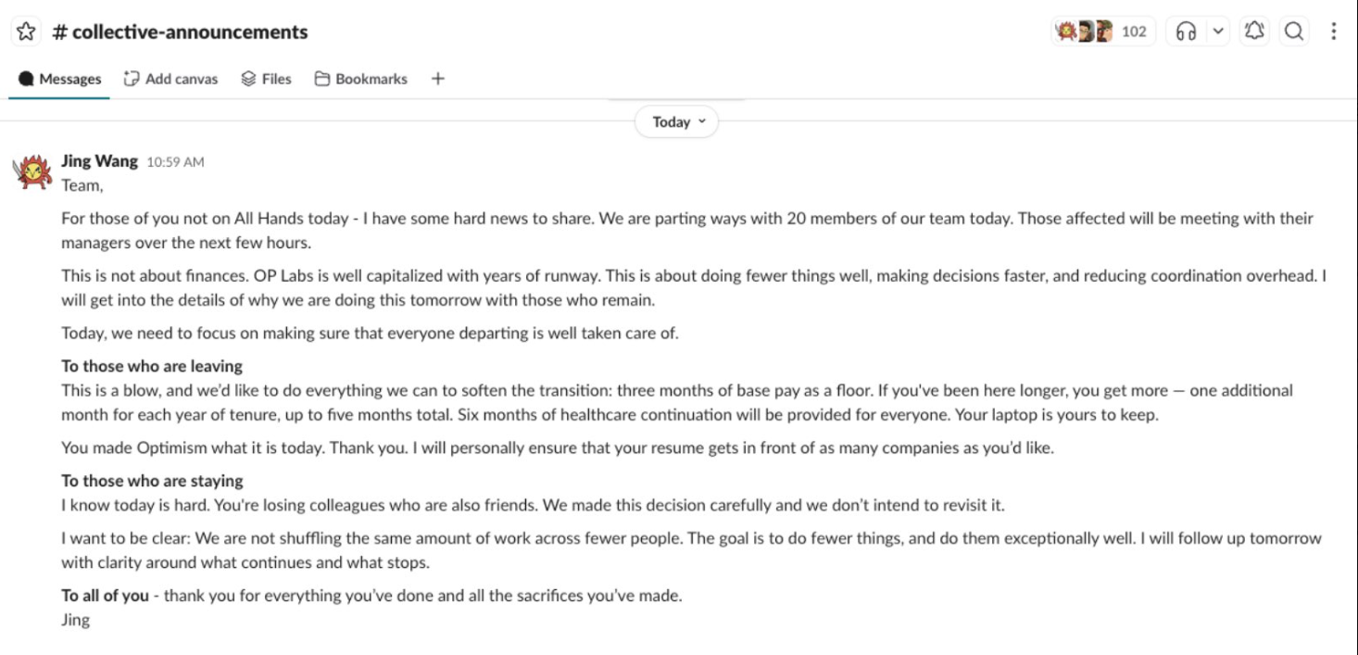Image resolution: width=1358 pixels, height=655 pixels.
Task: Click the Files layers icon in tab bar
Action: [248, 79]
